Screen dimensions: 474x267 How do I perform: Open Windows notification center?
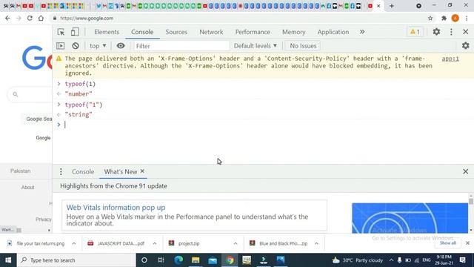click(462, 260)
